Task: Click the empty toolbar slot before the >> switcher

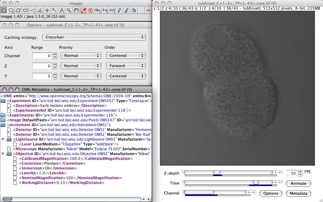Action: point(141,10)
